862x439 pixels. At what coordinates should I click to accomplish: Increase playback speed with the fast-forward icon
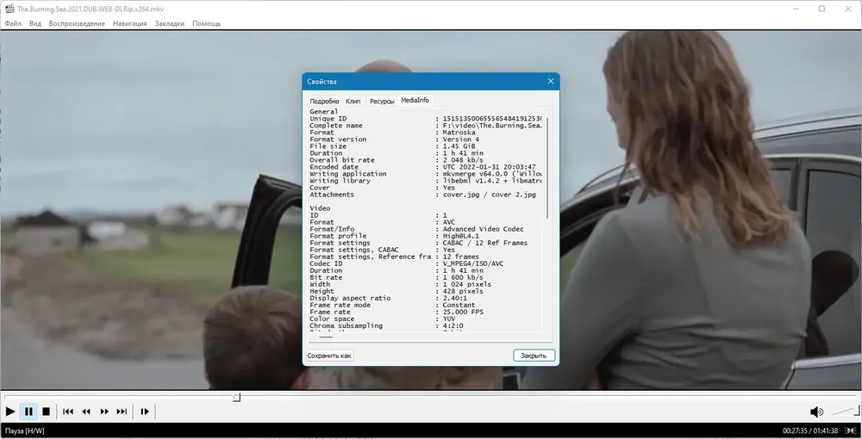[104, 411]
